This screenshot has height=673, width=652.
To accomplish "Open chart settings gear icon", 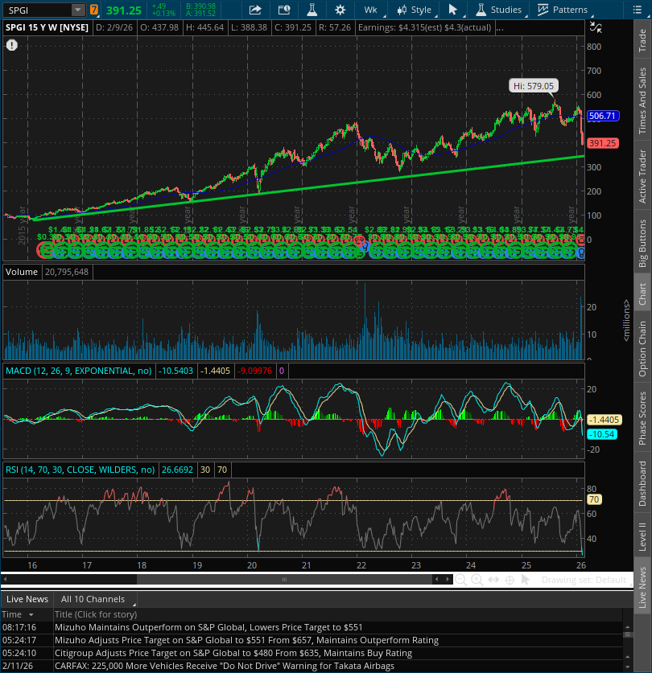I will [x=340, y=10].
